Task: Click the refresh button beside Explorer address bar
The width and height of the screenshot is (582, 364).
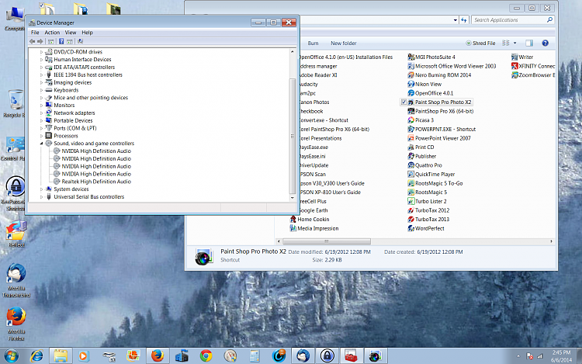Action: pos(463,20)
